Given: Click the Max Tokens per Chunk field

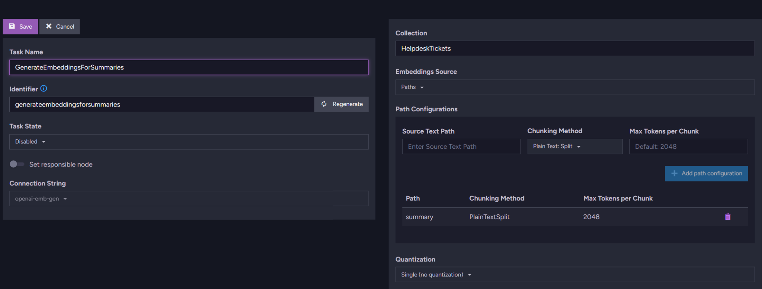Looking at the screenshot, I should tap(688, 147).
